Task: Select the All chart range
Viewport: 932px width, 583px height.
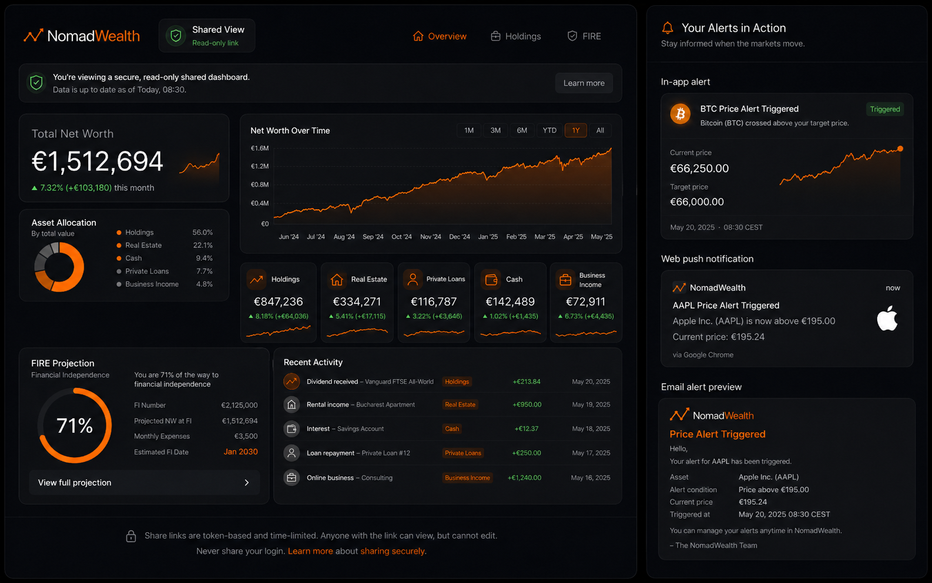Action: pyautogui.click(x=600, y=130)
